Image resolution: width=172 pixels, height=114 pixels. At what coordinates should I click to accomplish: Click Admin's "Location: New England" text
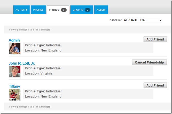(x=43, y=50)
